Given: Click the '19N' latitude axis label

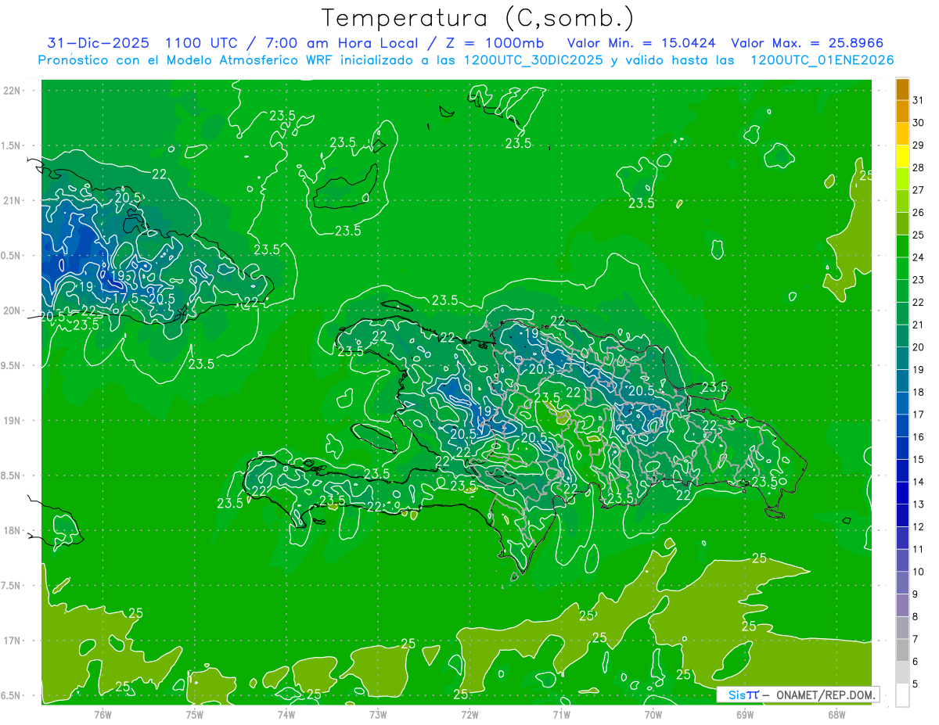Looking at the screenshot, I should (x=12, y=421).
